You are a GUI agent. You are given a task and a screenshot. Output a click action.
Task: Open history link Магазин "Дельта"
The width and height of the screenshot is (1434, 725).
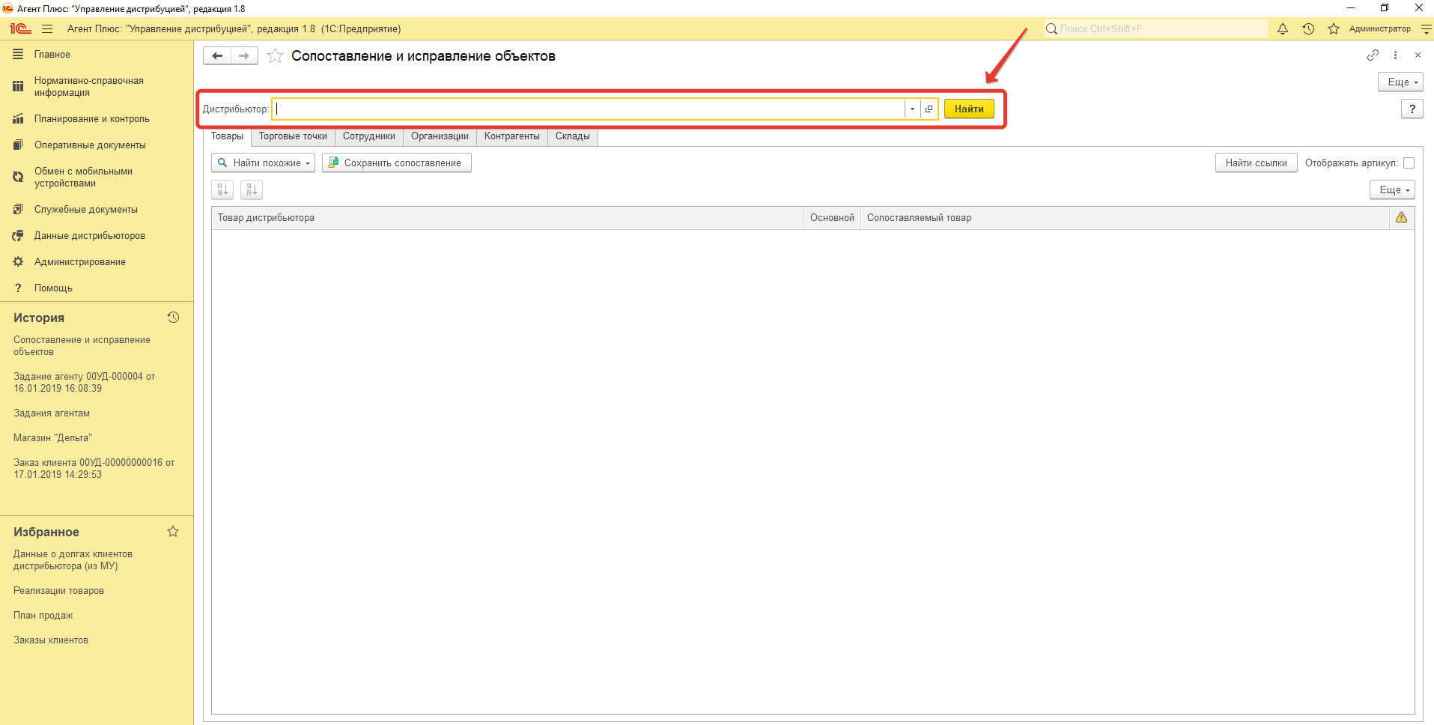[x=52, y=438]
